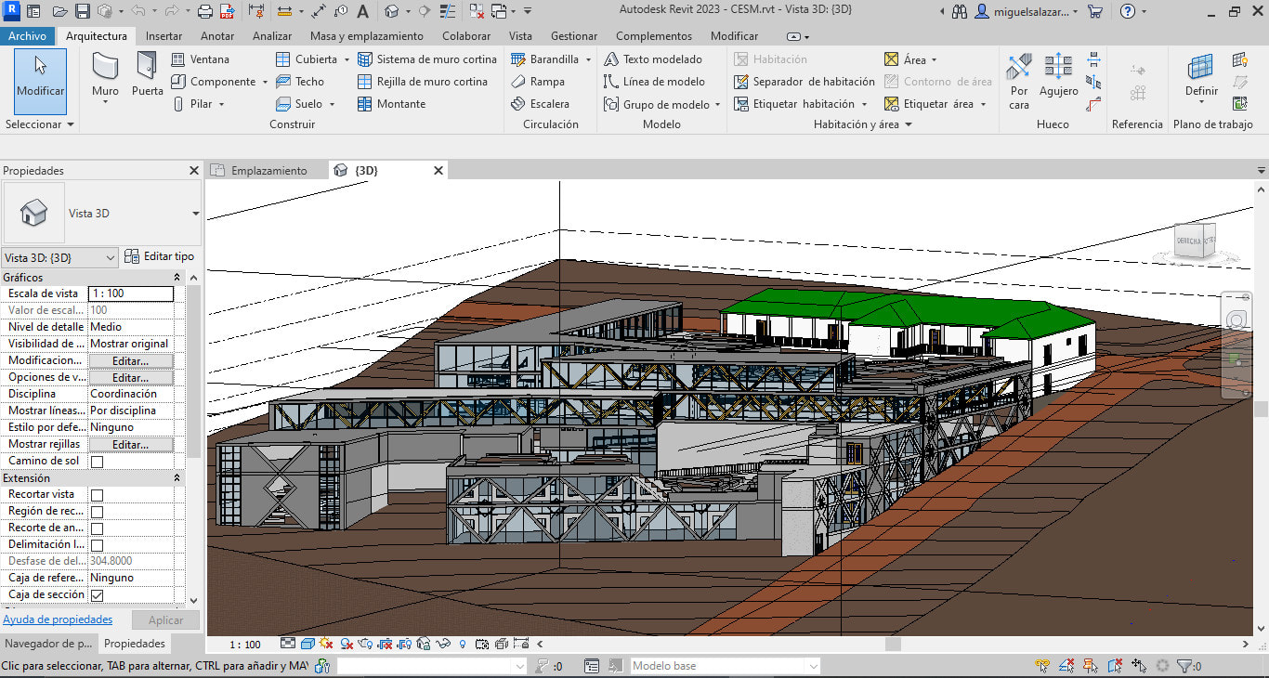The height and width of the screenshot is (678, 1269).
Task: Switch to the Insertar ribbon tab
Action: [164, 36]
